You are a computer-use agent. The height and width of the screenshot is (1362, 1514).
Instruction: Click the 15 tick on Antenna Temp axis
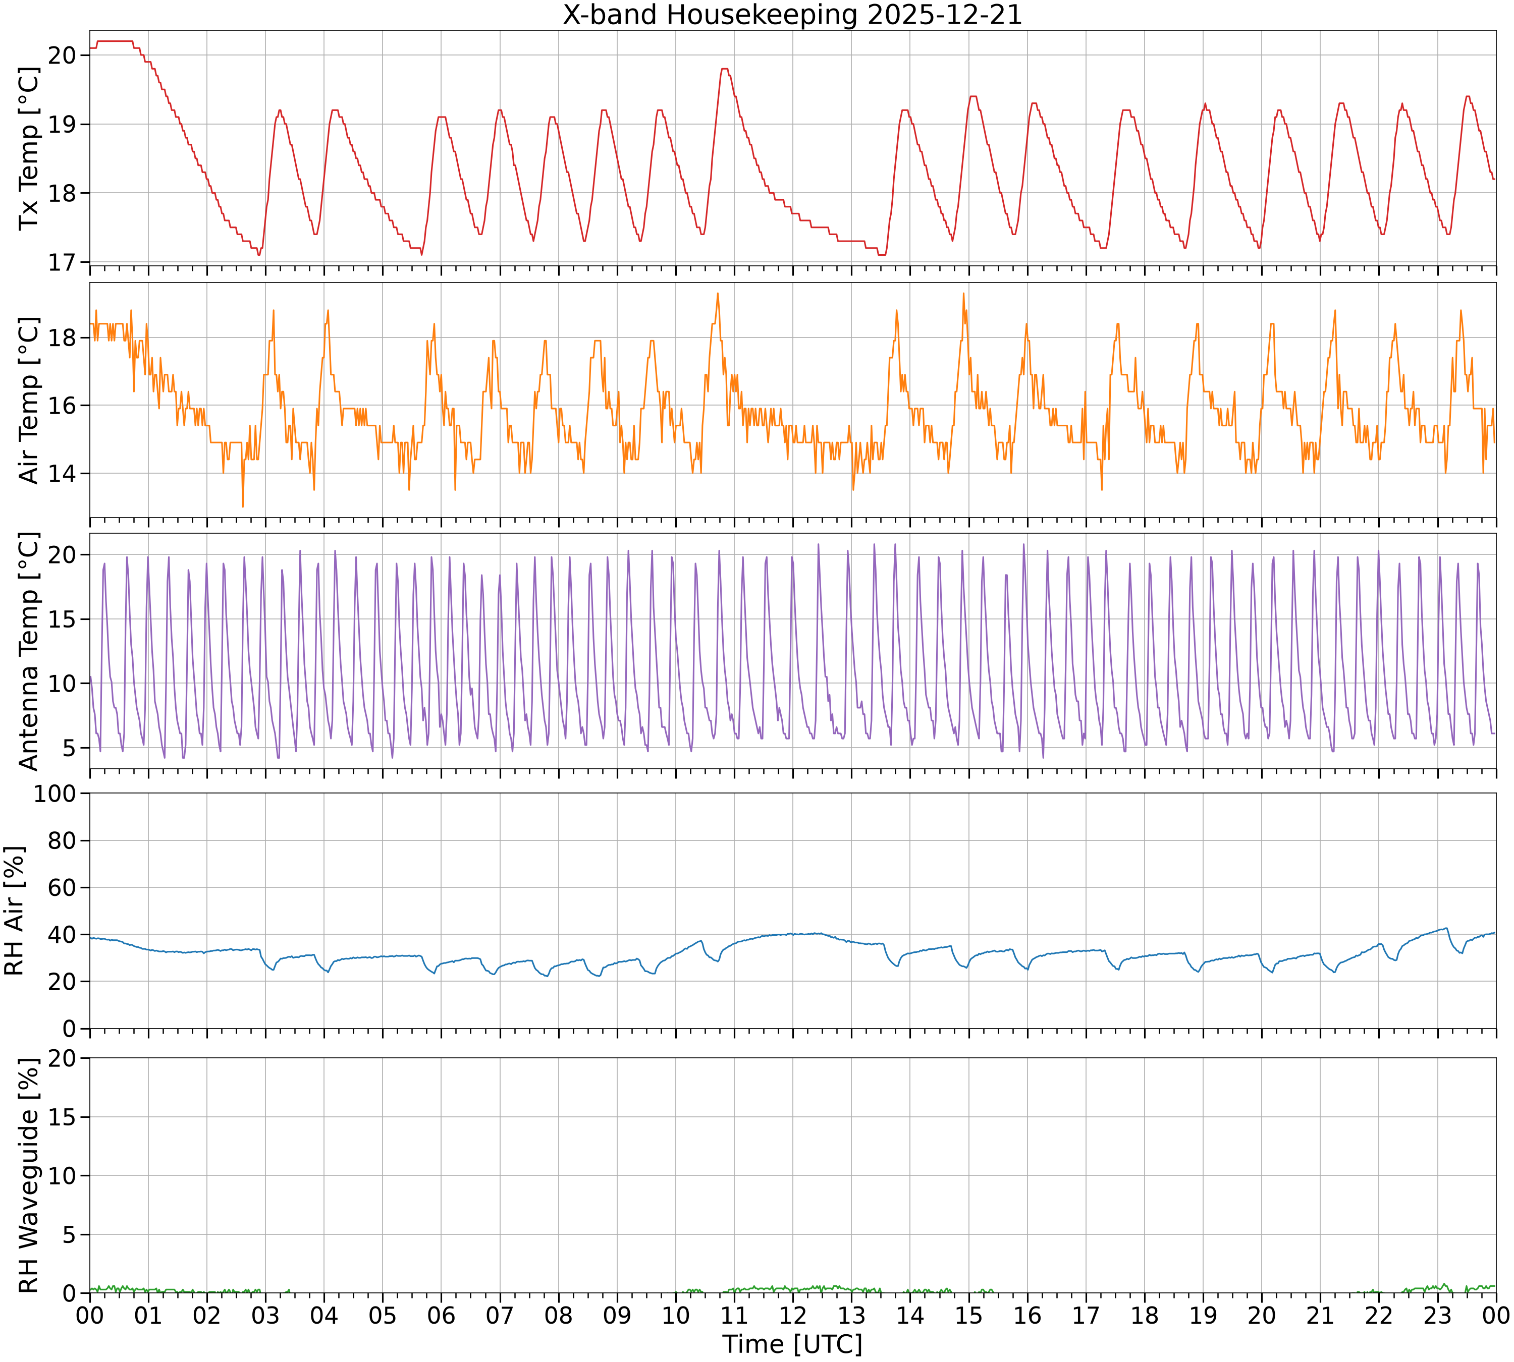click(63, 619)
